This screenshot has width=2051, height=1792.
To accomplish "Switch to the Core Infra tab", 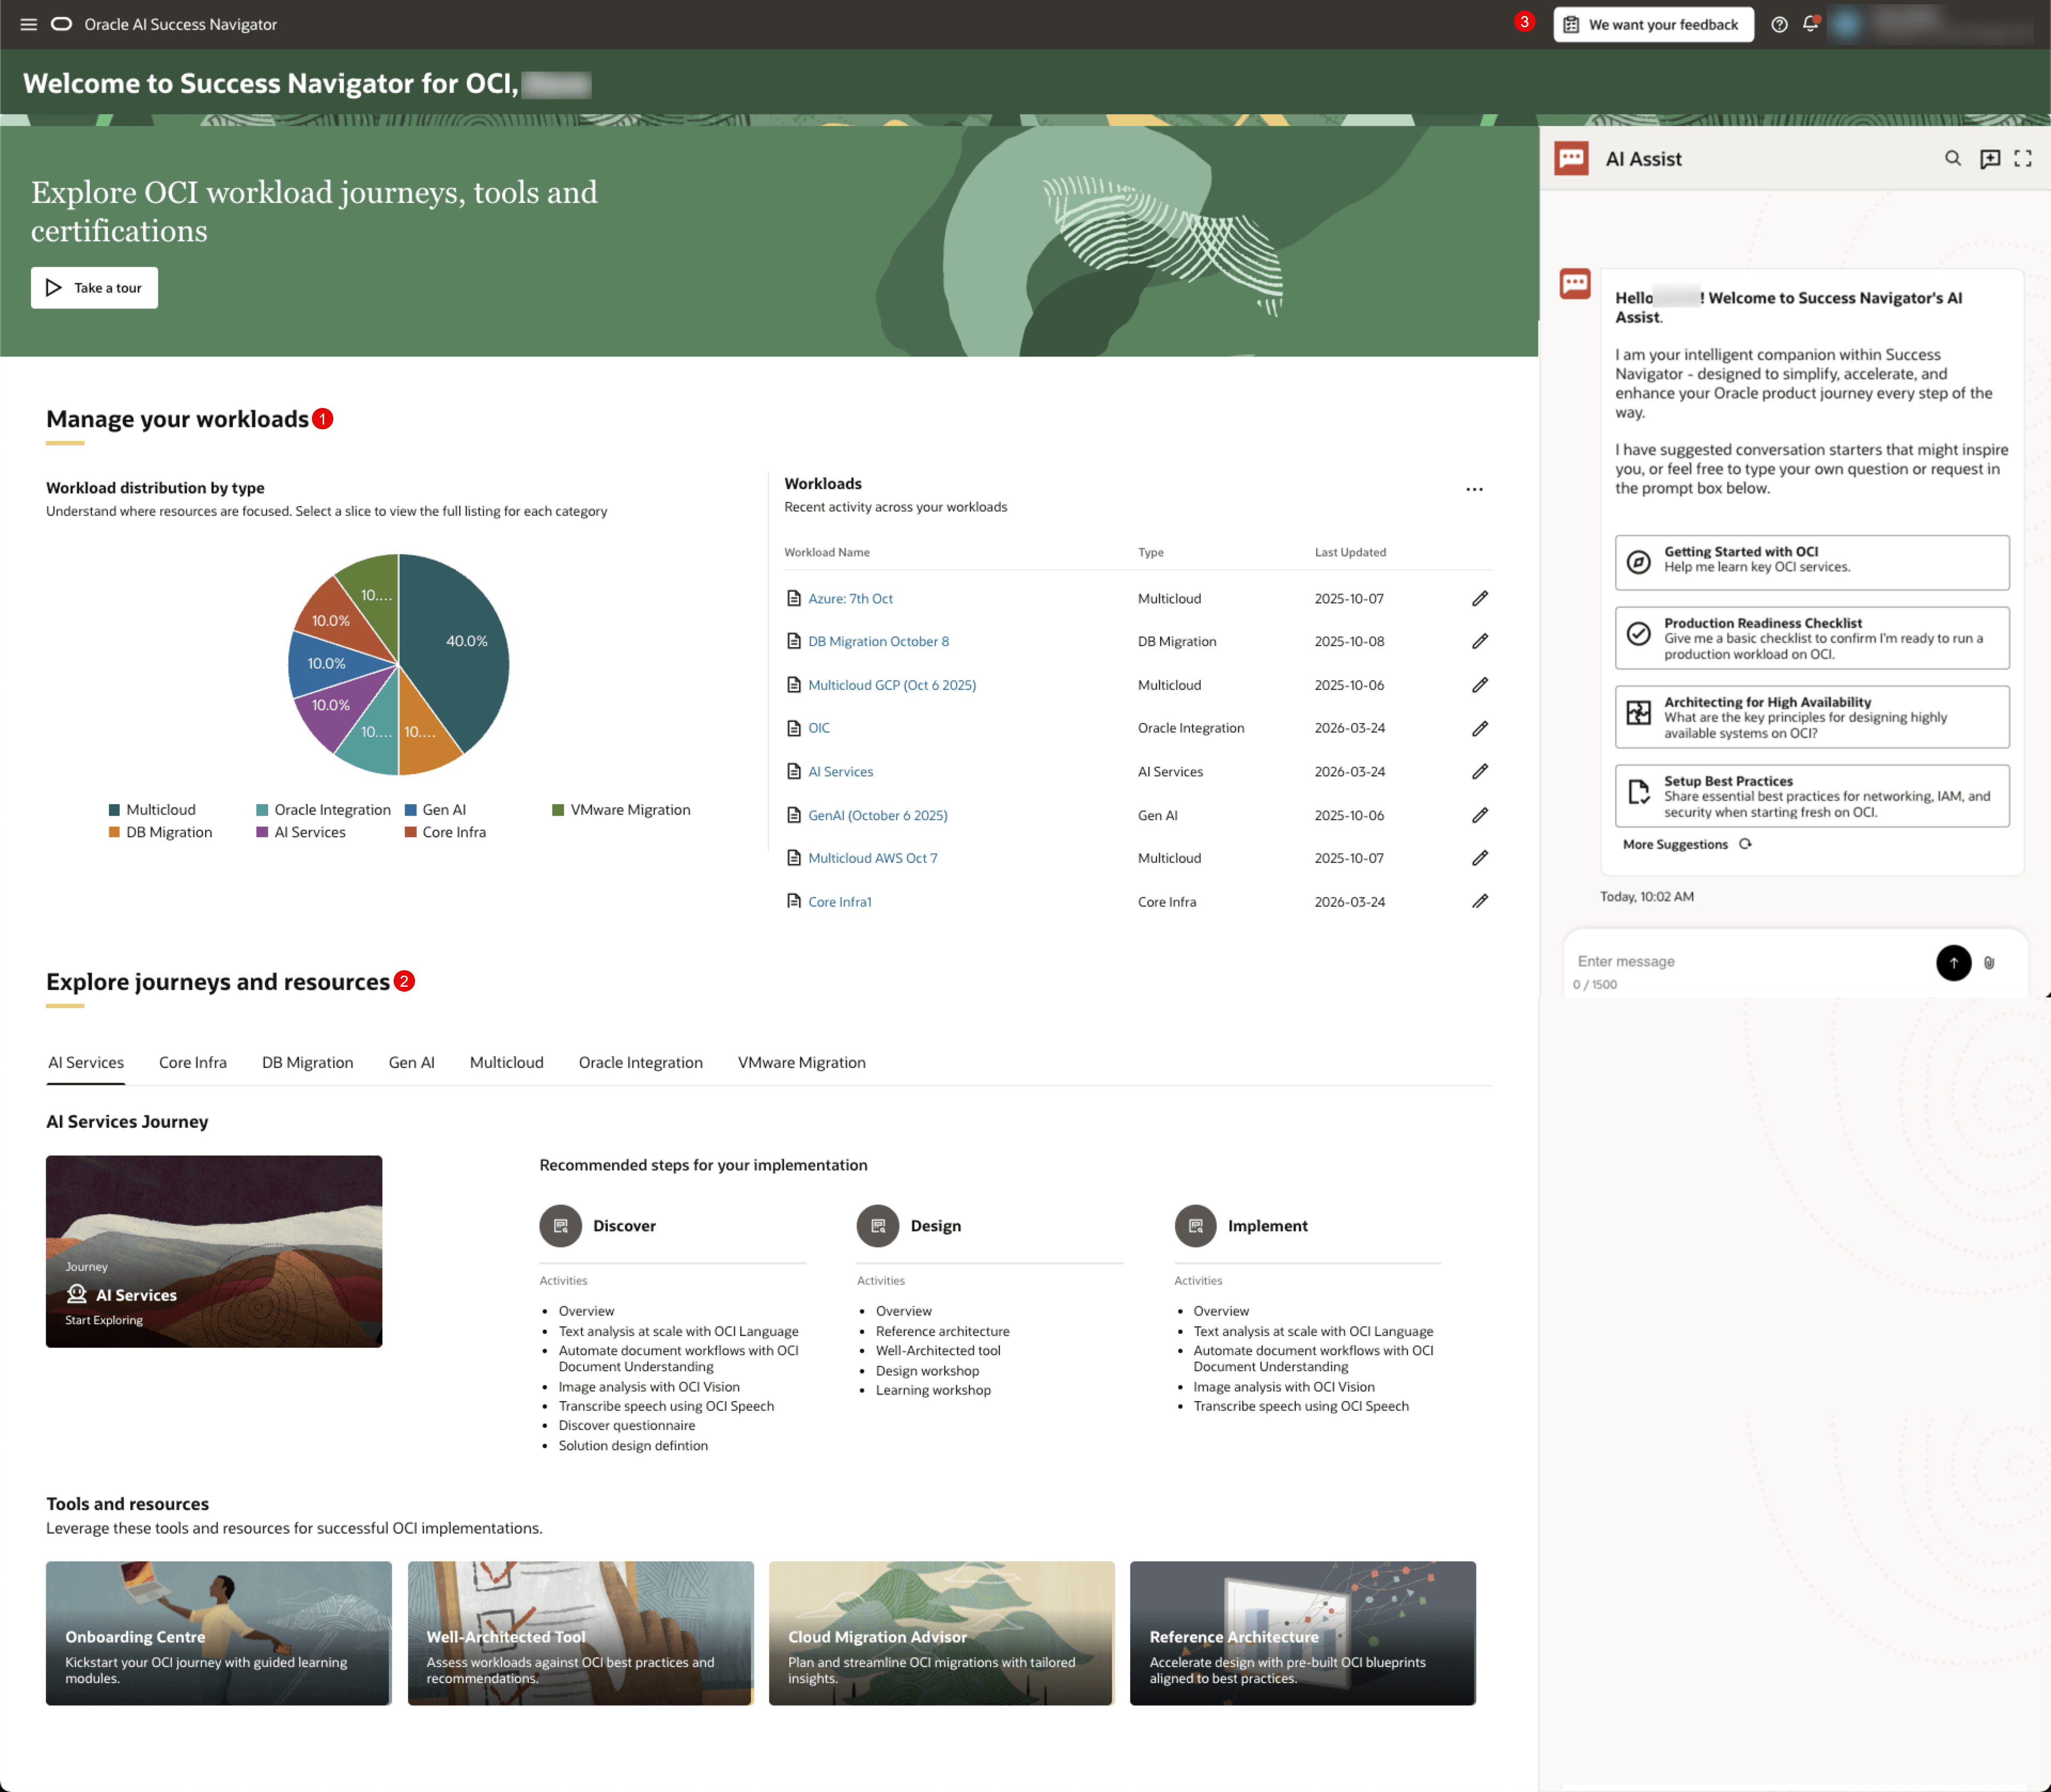I will coord(193,1062).
